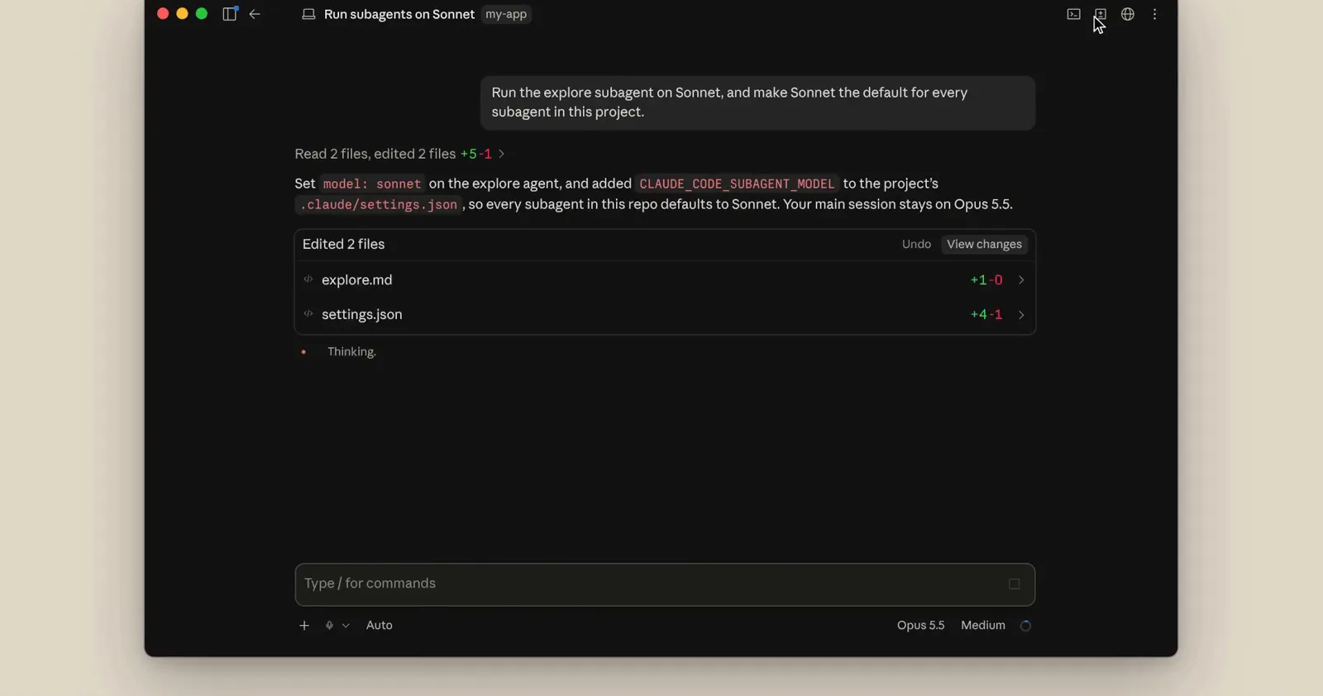Image resolution: width=1323 pixels, height=696 pixels.
Task: Open the microphone options chevron
Action: pos(346,626)
